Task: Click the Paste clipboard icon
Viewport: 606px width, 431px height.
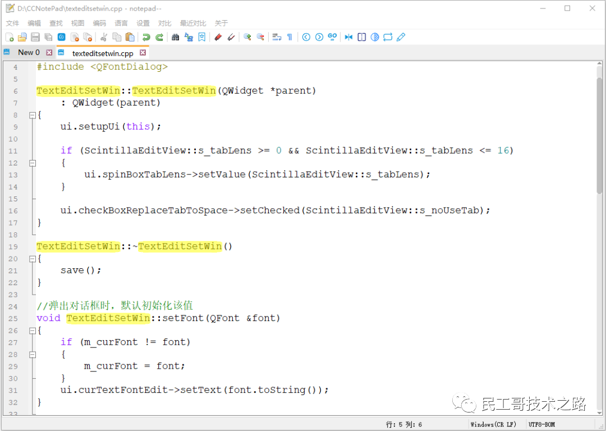Action: (130, 37)
